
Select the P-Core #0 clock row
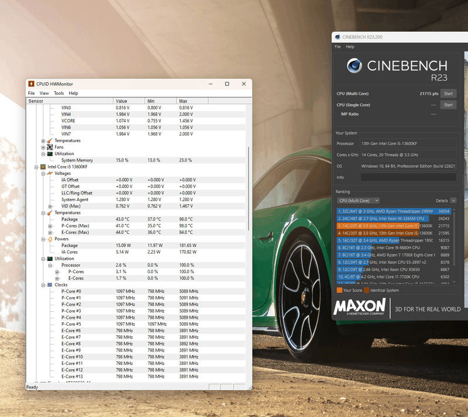pyautogui.click(x=153, y=291)
